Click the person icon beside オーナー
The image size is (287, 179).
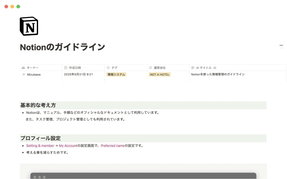click(23, 67)
